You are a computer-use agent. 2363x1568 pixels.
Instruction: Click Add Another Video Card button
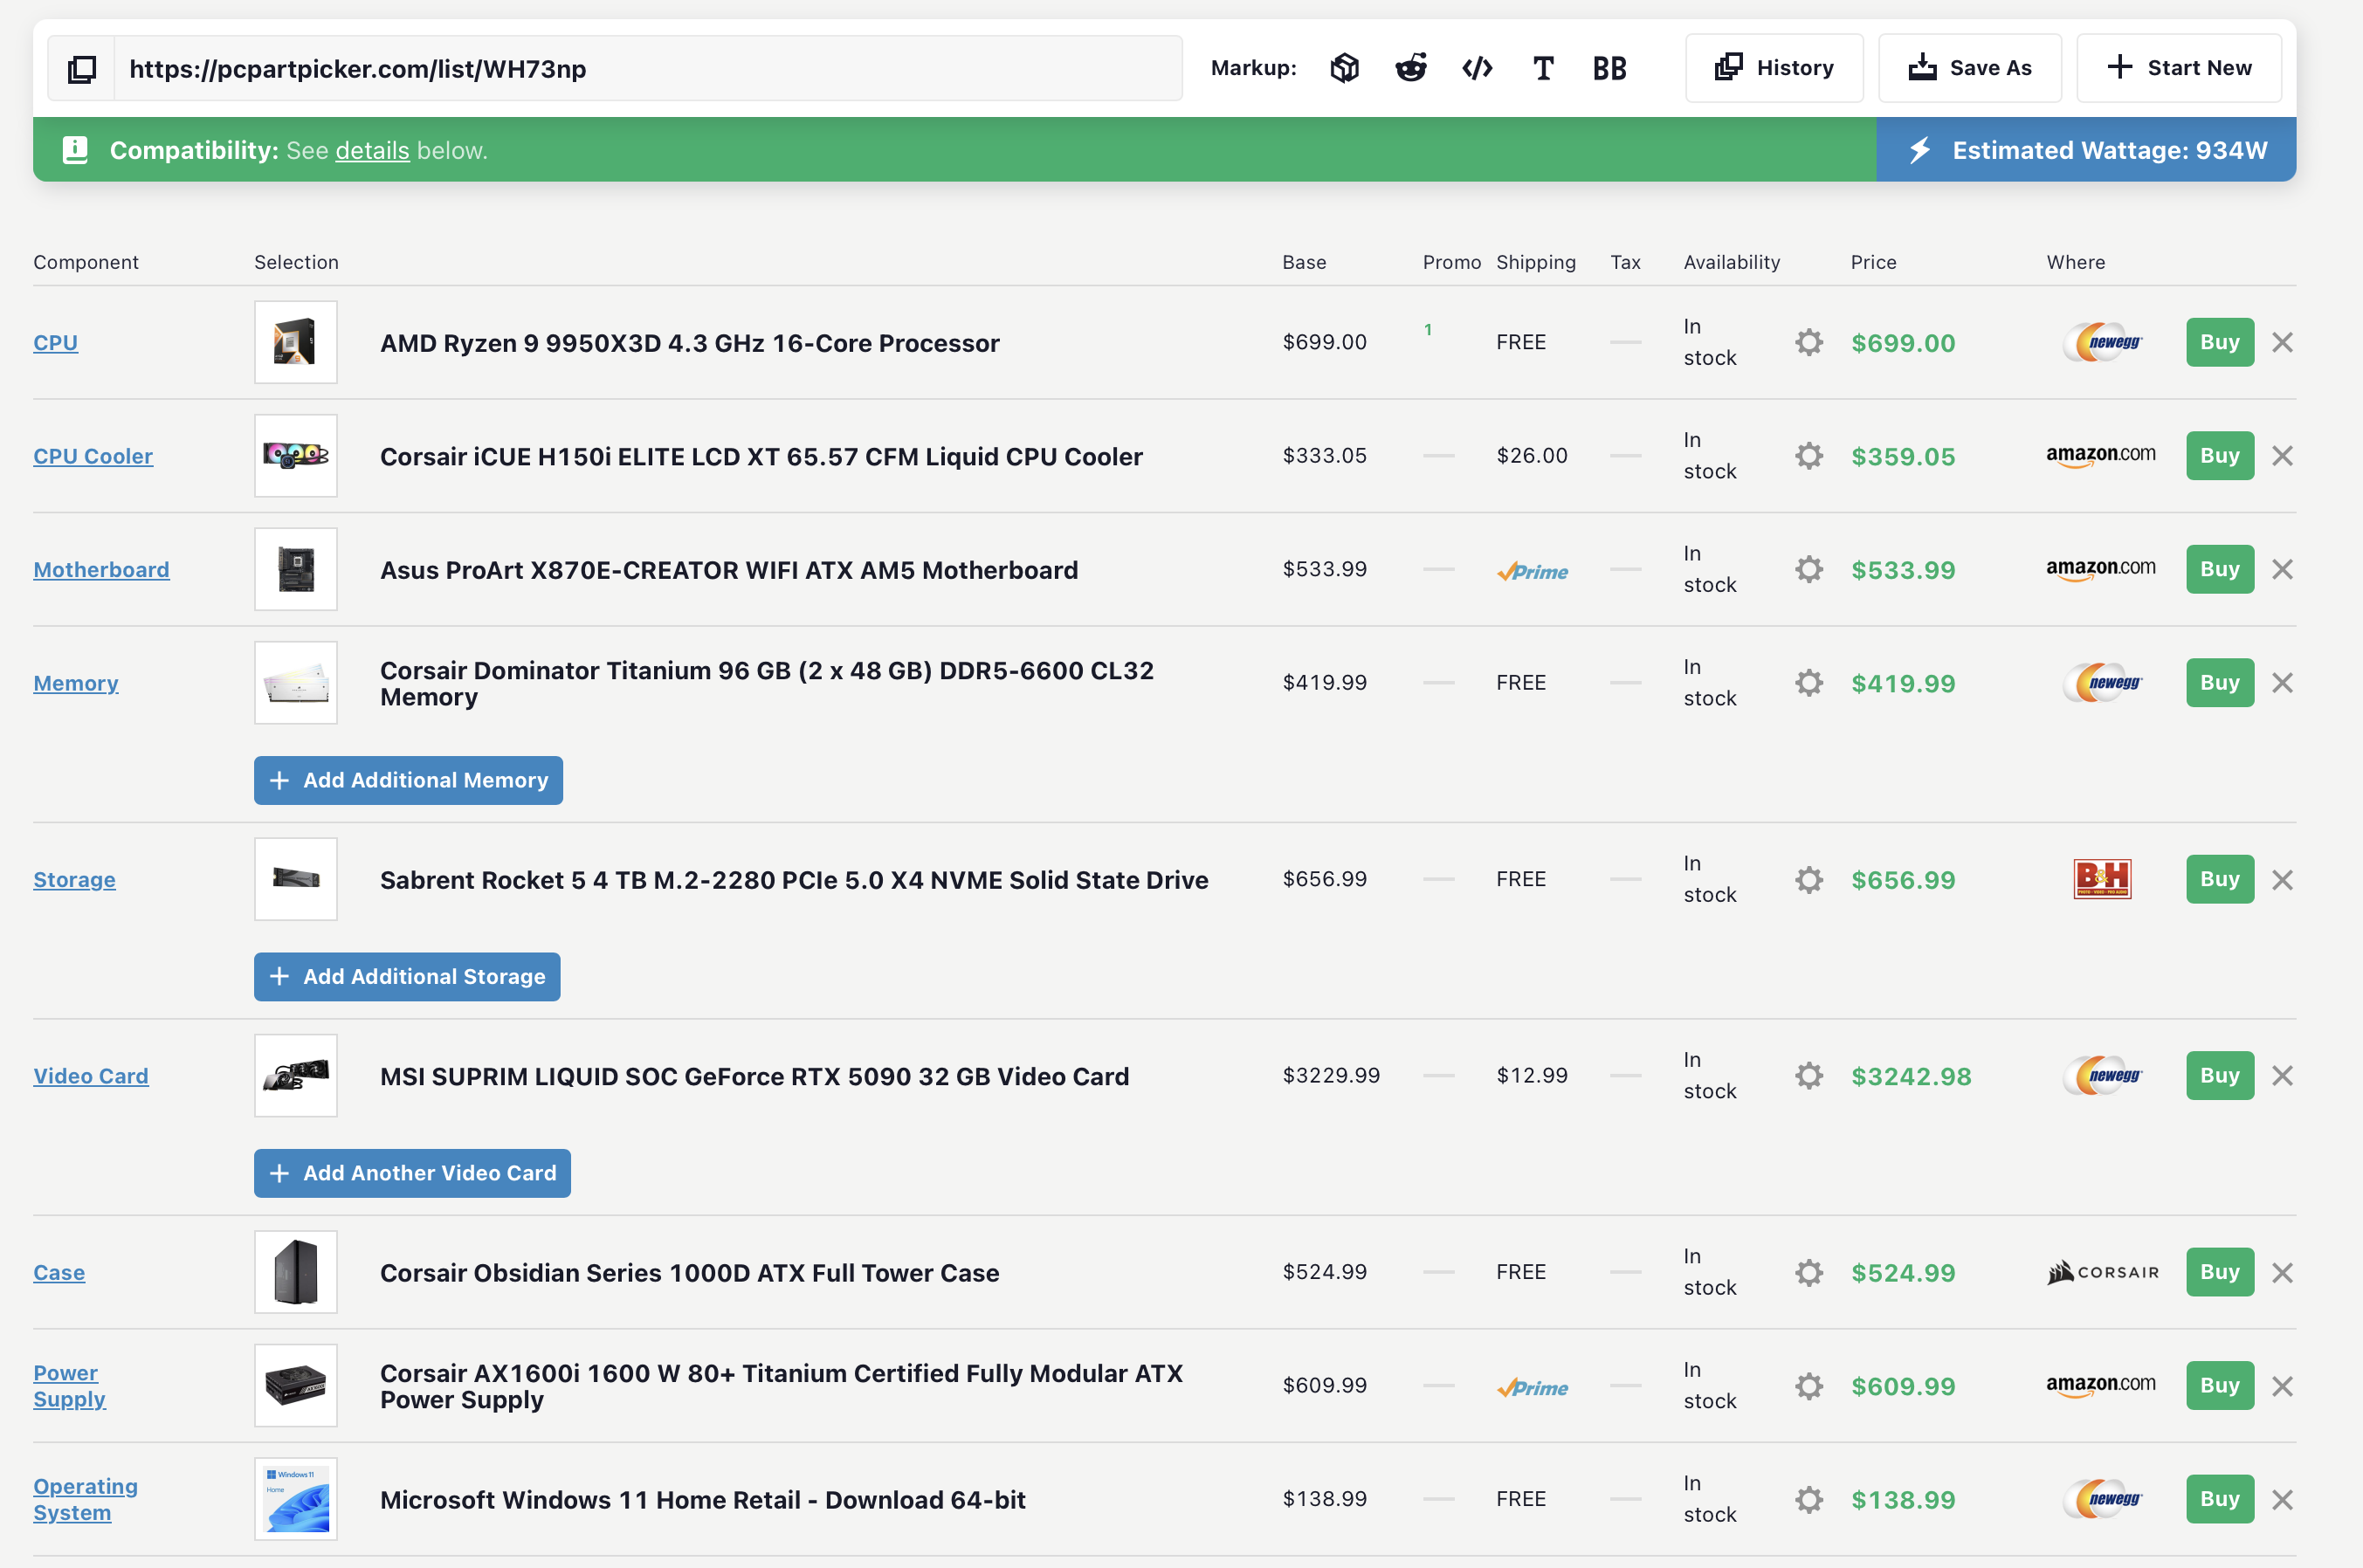click(412, 1173)
